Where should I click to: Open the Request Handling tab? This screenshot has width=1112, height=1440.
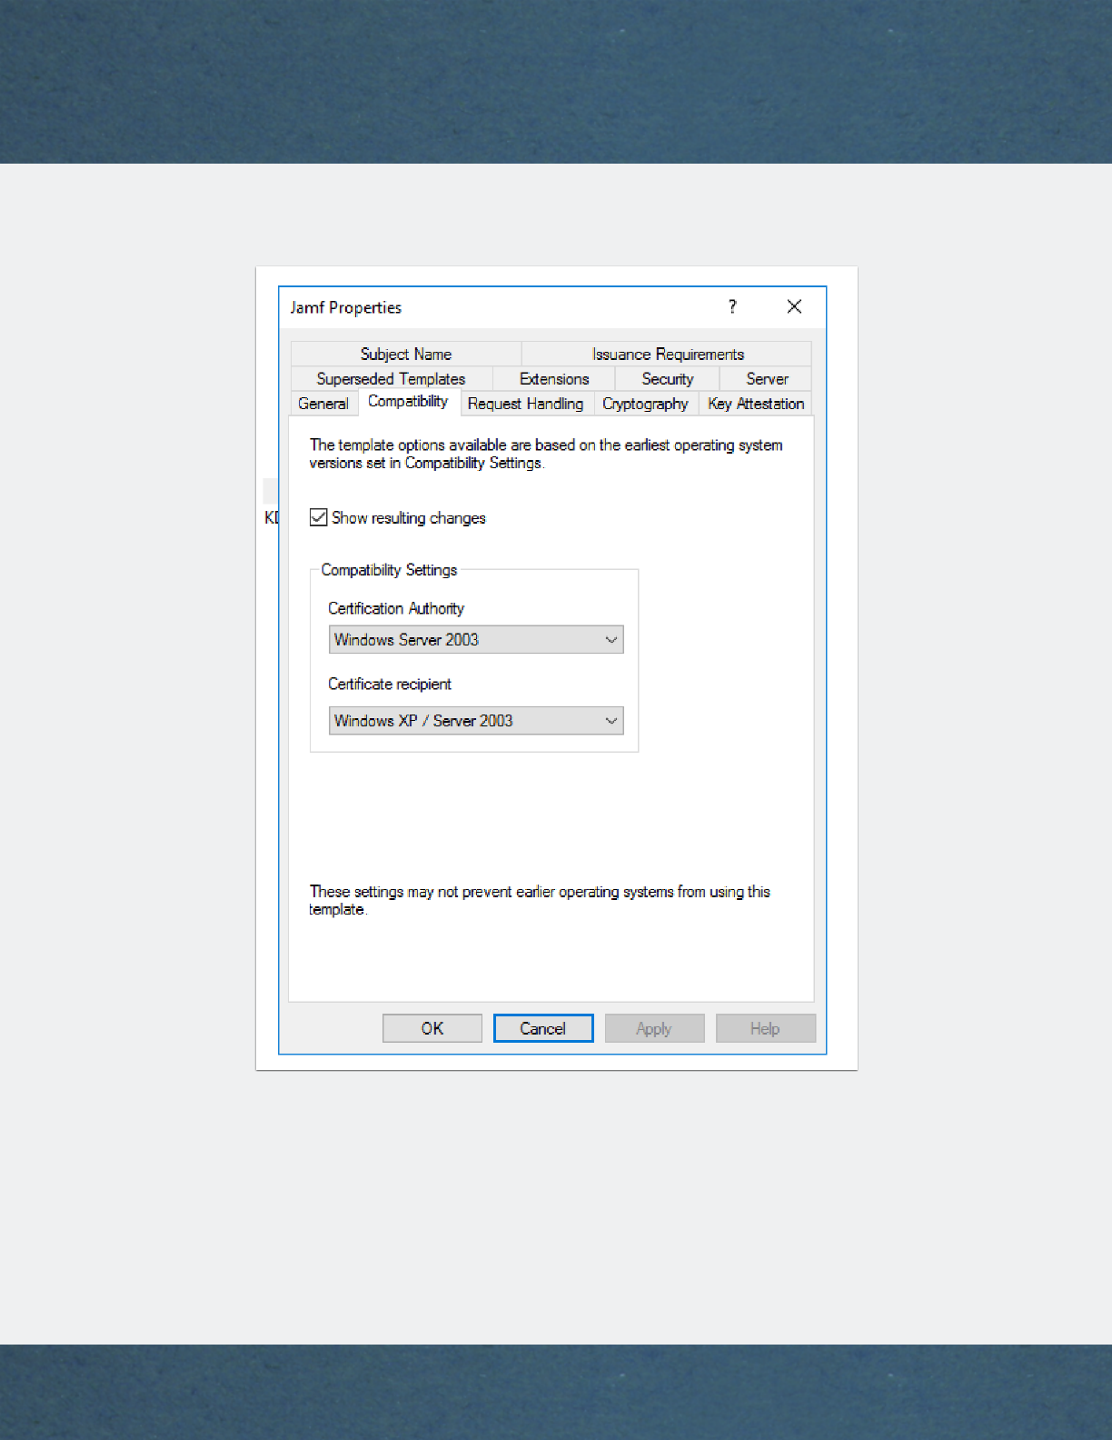pos(526,403)
